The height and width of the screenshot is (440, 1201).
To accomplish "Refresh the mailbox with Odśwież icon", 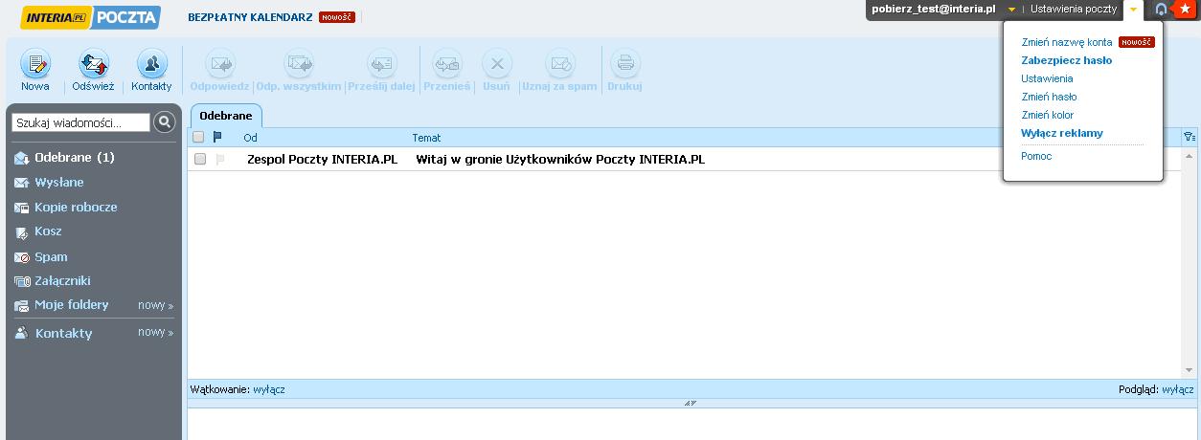I will (x=93, y=65).
